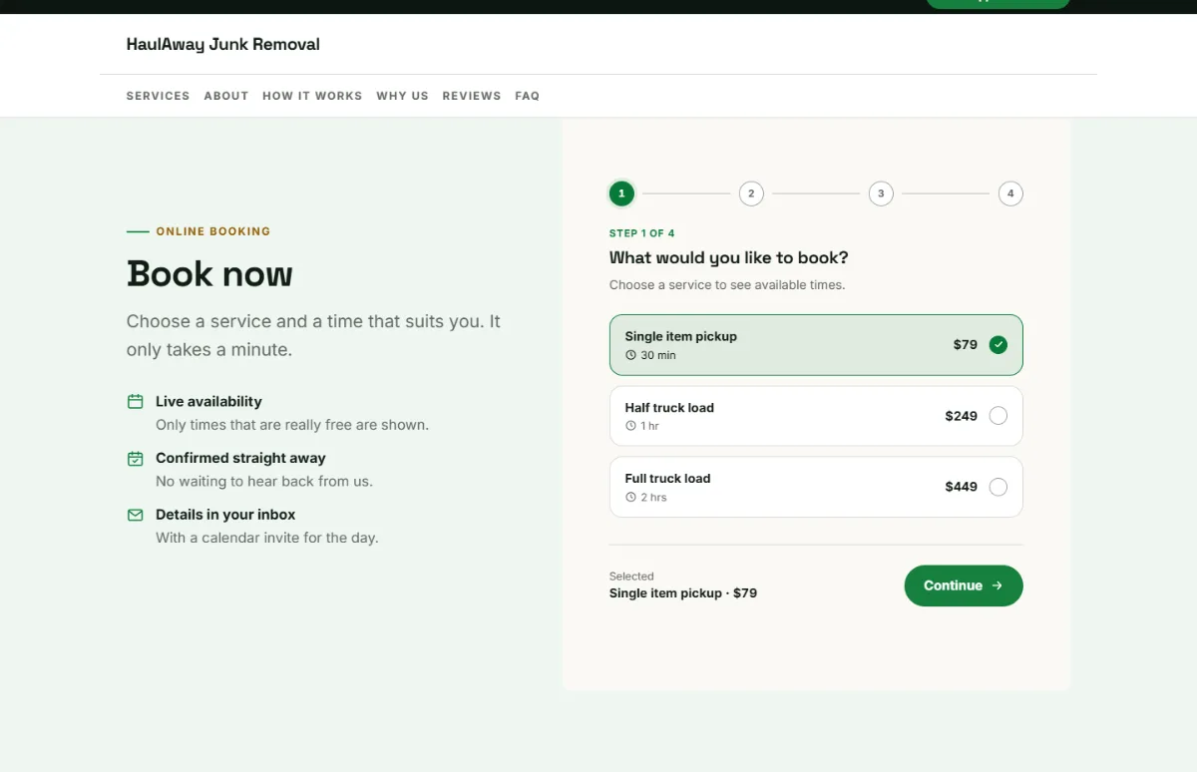This screenshot has width=1197, height=772.
Task: Click 'Single item pickup · $79' summary text
Action: pos(683,592)
